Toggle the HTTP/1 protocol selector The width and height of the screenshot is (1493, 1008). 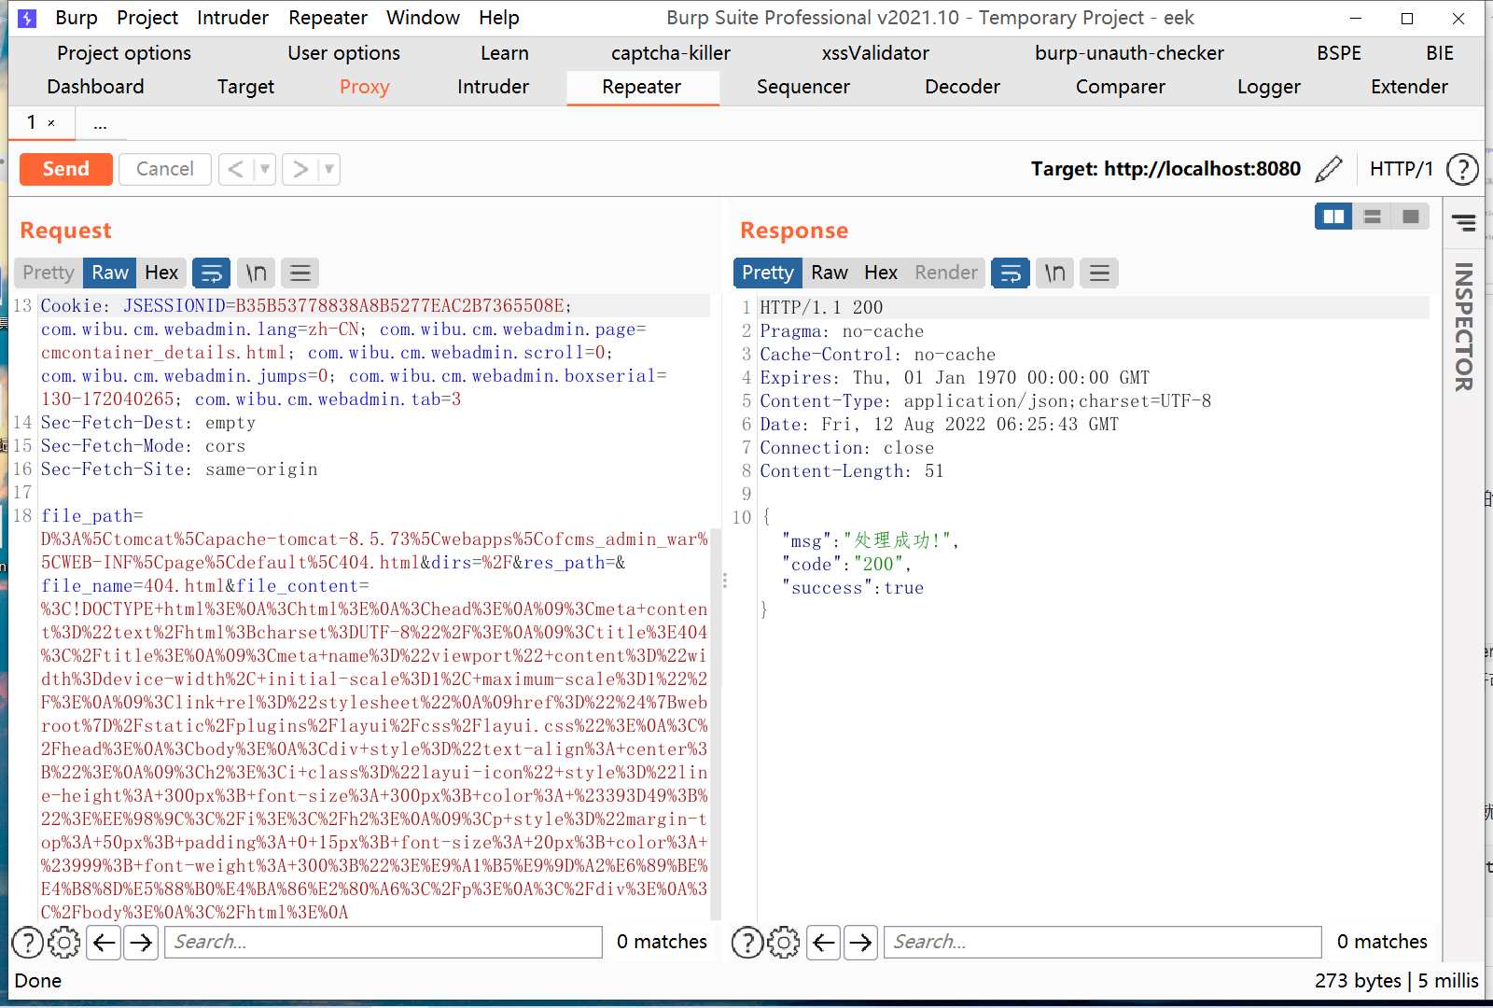[x=1401, y=169]
